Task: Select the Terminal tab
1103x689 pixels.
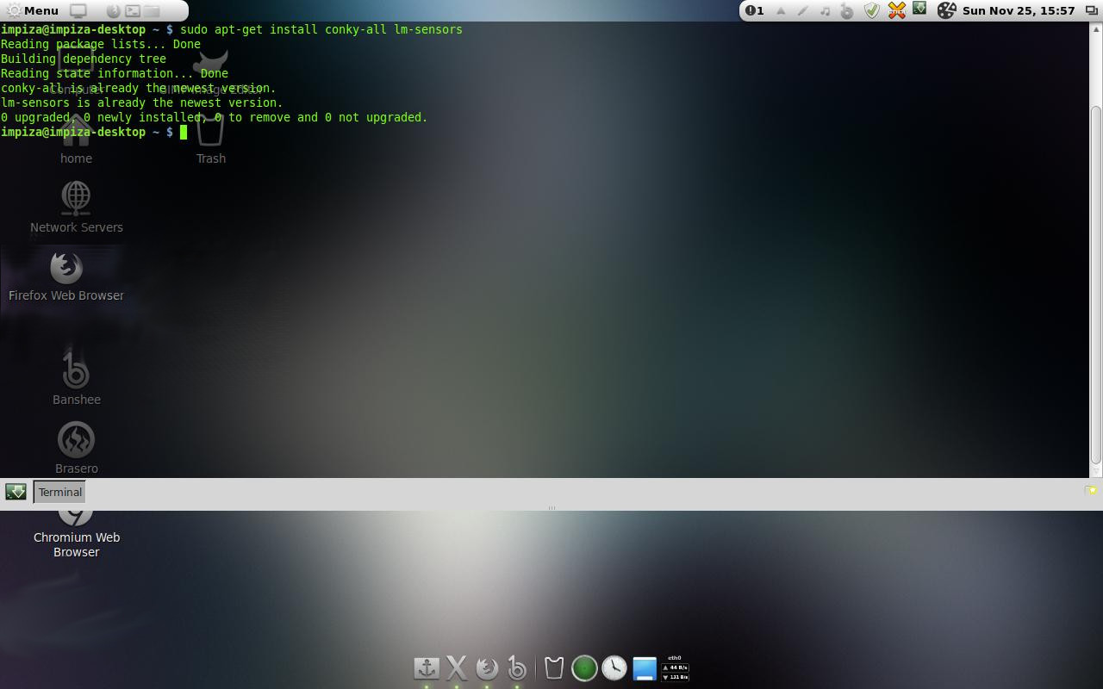Action: click(x=59, y=492)
